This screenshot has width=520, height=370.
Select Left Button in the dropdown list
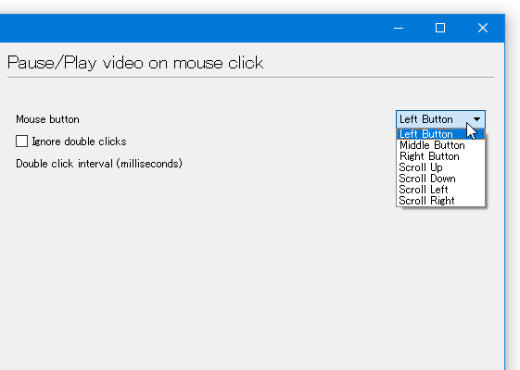coord(440,134)
